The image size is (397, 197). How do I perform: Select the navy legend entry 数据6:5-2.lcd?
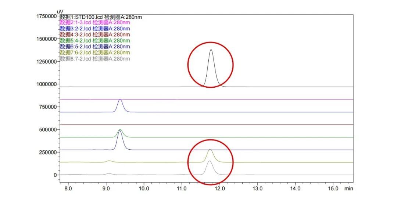tap(95, 47)
